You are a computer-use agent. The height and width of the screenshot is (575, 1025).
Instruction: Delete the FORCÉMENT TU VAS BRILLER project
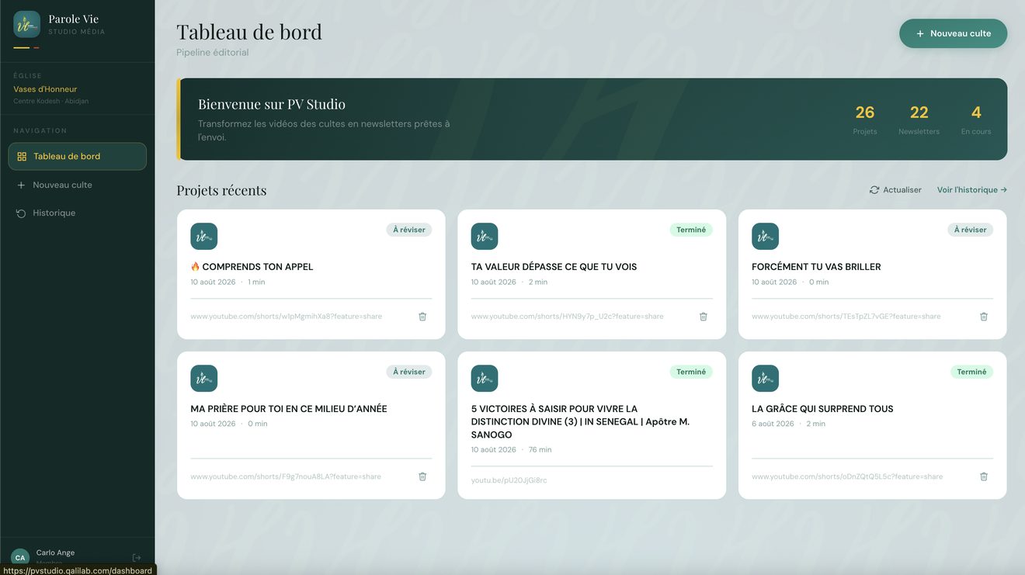pyautogui.click(x=984, y=317)
